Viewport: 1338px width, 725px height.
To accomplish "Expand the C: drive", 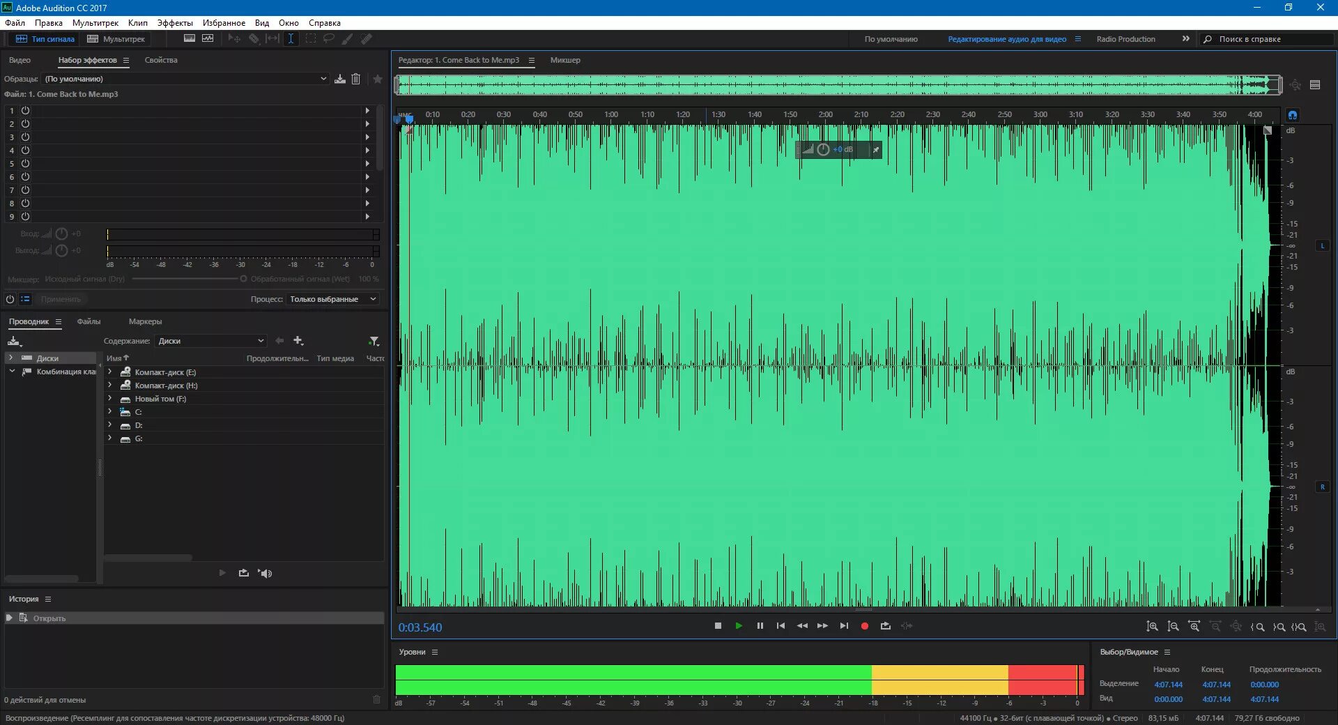I will 110,411.
